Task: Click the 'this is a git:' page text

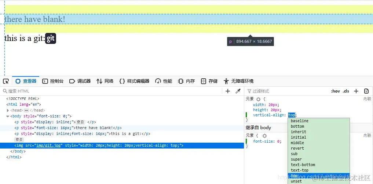Action: (25, 38)
